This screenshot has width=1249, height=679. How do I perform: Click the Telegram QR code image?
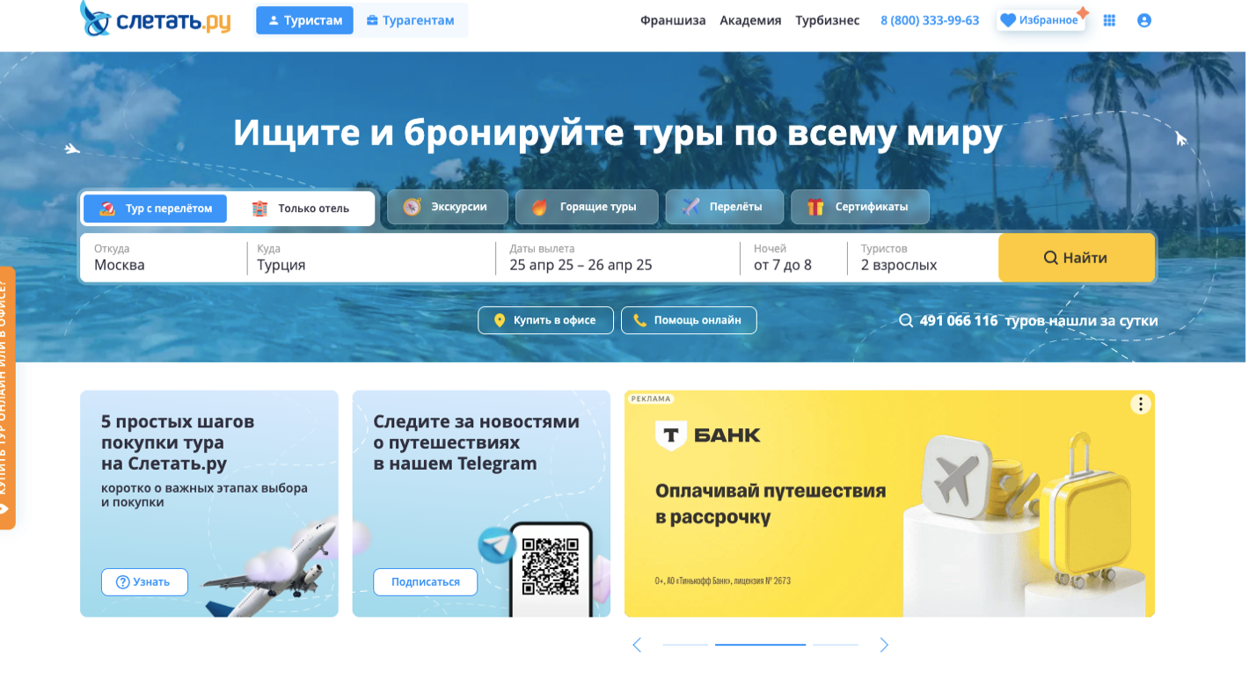(551, 566)
